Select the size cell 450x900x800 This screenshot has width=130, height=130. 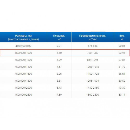point(23,46)
